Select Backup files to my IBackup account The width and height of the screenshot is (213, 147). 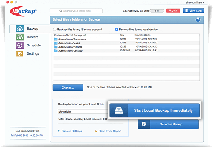pyautogui.click(x=55, y=30)
